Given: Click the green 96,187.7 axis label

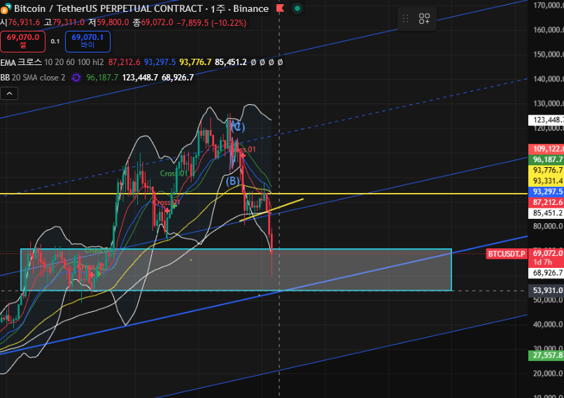Looking at the screenshot, I should tap(546, 159).
